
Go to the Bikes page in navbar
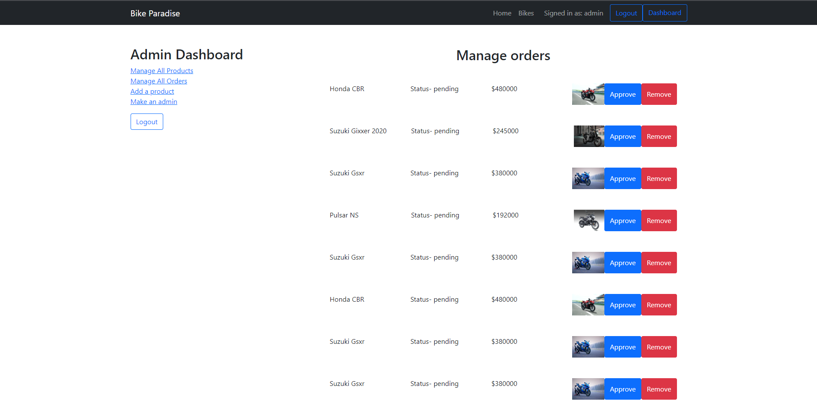pyautogui.click(x=526, y=13)
